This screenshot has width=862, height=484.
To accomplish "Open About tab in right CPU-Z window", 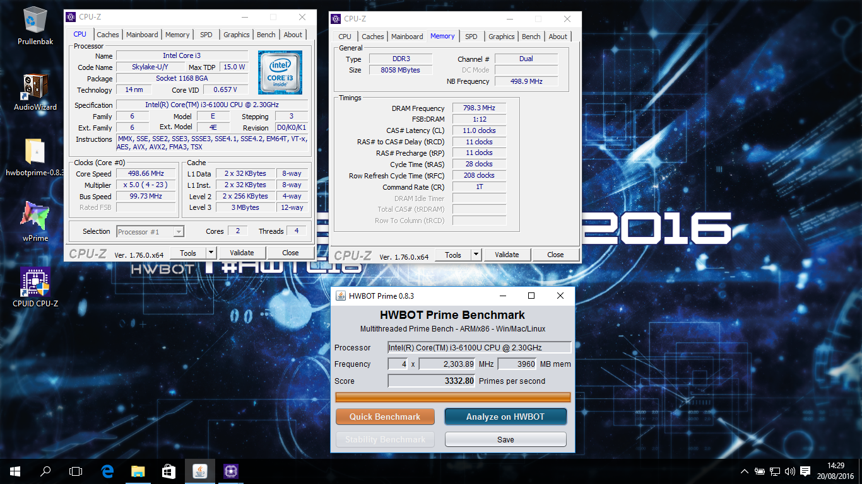I will click(x=558, y=37).
